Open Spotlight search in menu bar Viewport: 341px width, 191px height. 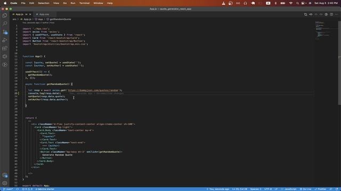[297, 3]
